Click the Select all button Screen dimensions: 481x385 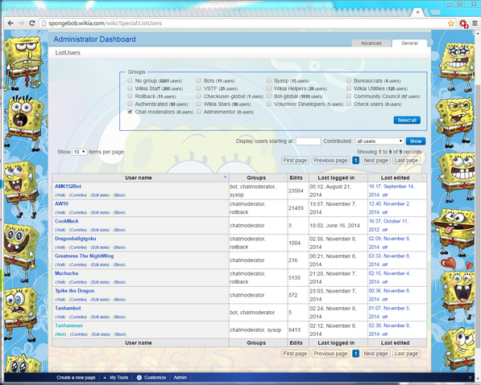pyautogui.click(x=407, y=121)
